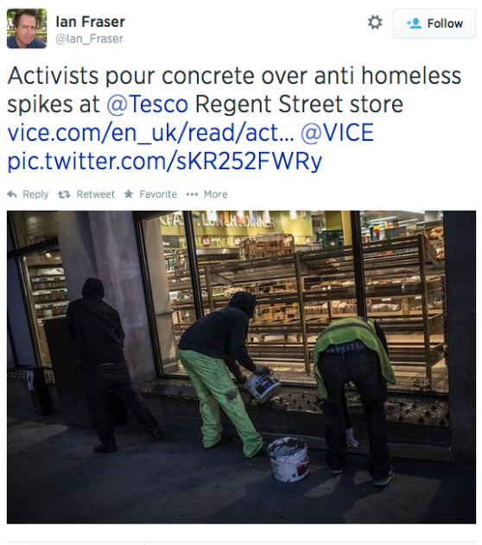Click the Follow button
The height and width of the screenshot is (545, 482).
click(434, 23)
